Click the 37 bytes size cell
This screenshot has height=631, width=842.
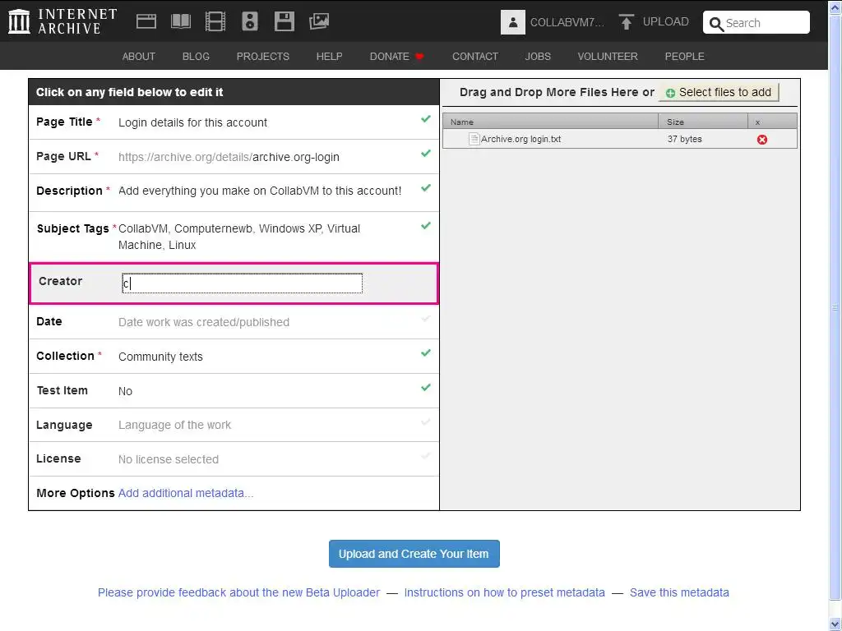click(x=685, y=139)
